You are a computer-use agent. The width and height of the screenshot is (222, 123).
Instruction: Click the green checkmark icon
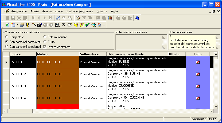pos(88,25)
